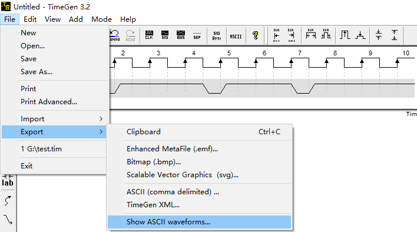
Task: Export as Bitmap (.bmp)...
Action: pos(200,162)
